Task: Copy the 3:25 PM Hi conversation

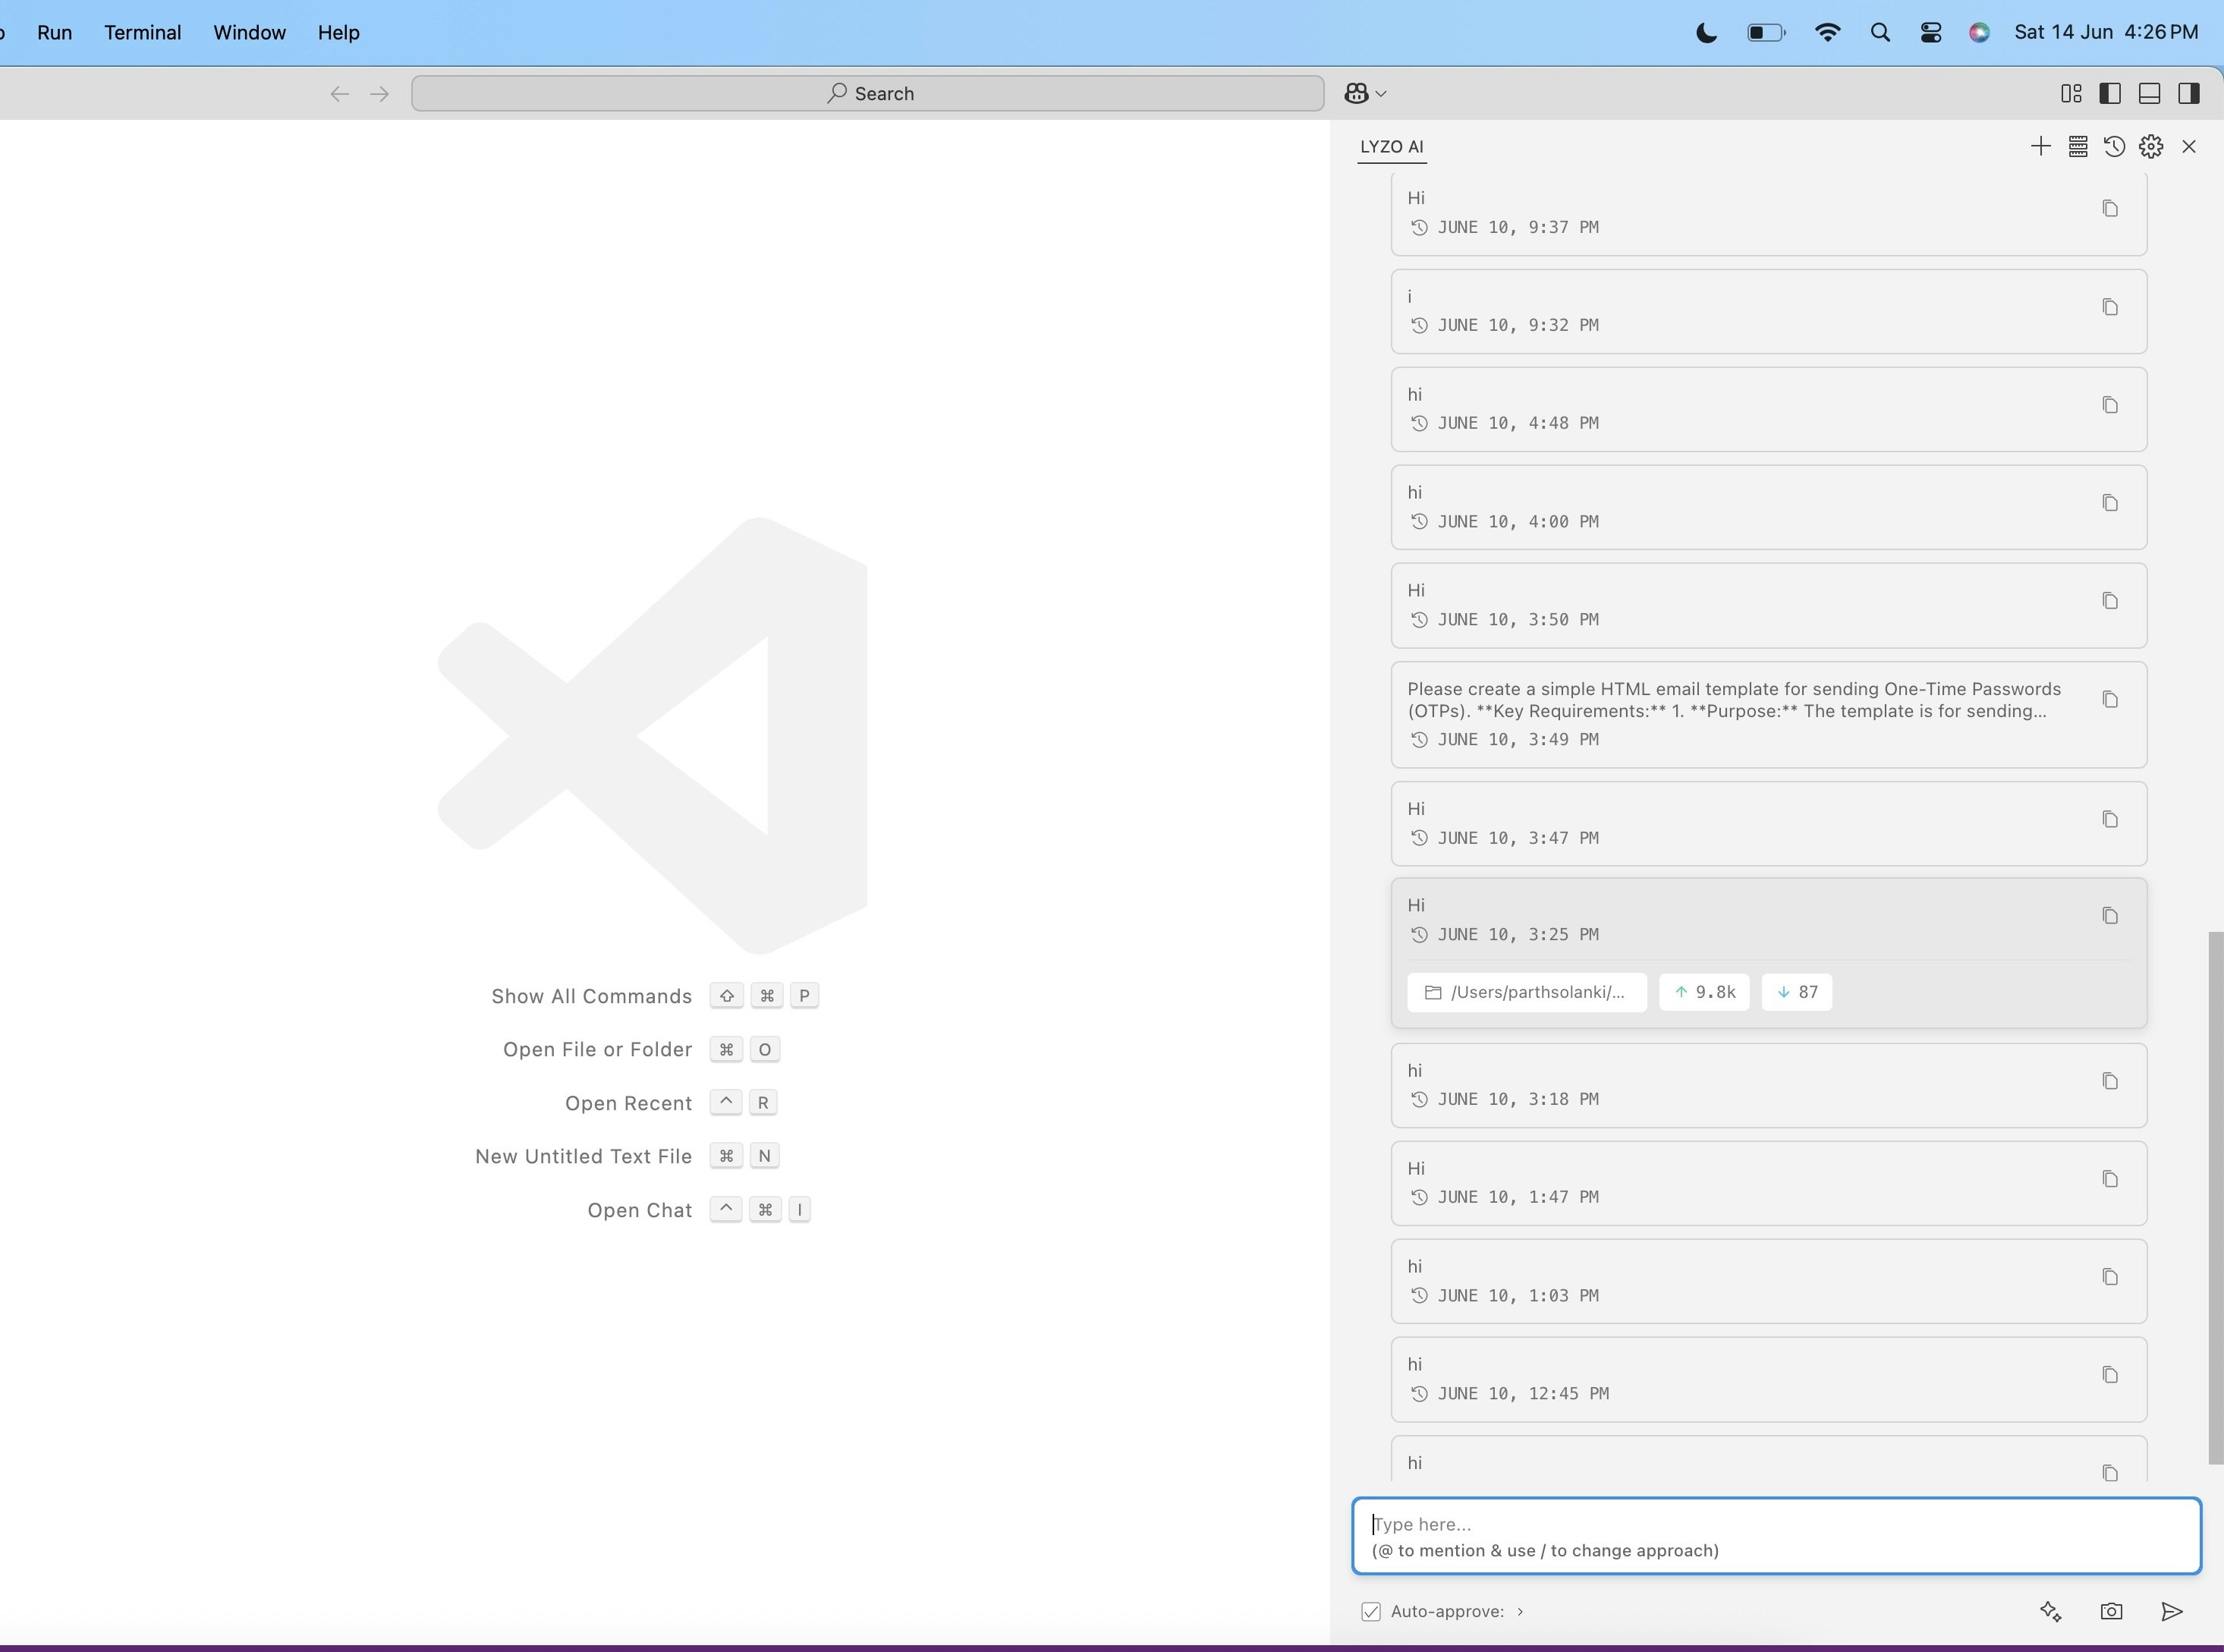Action: [2110, 916]
